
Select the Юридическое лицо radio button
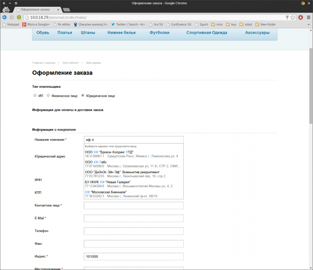(x=83, y=95)
